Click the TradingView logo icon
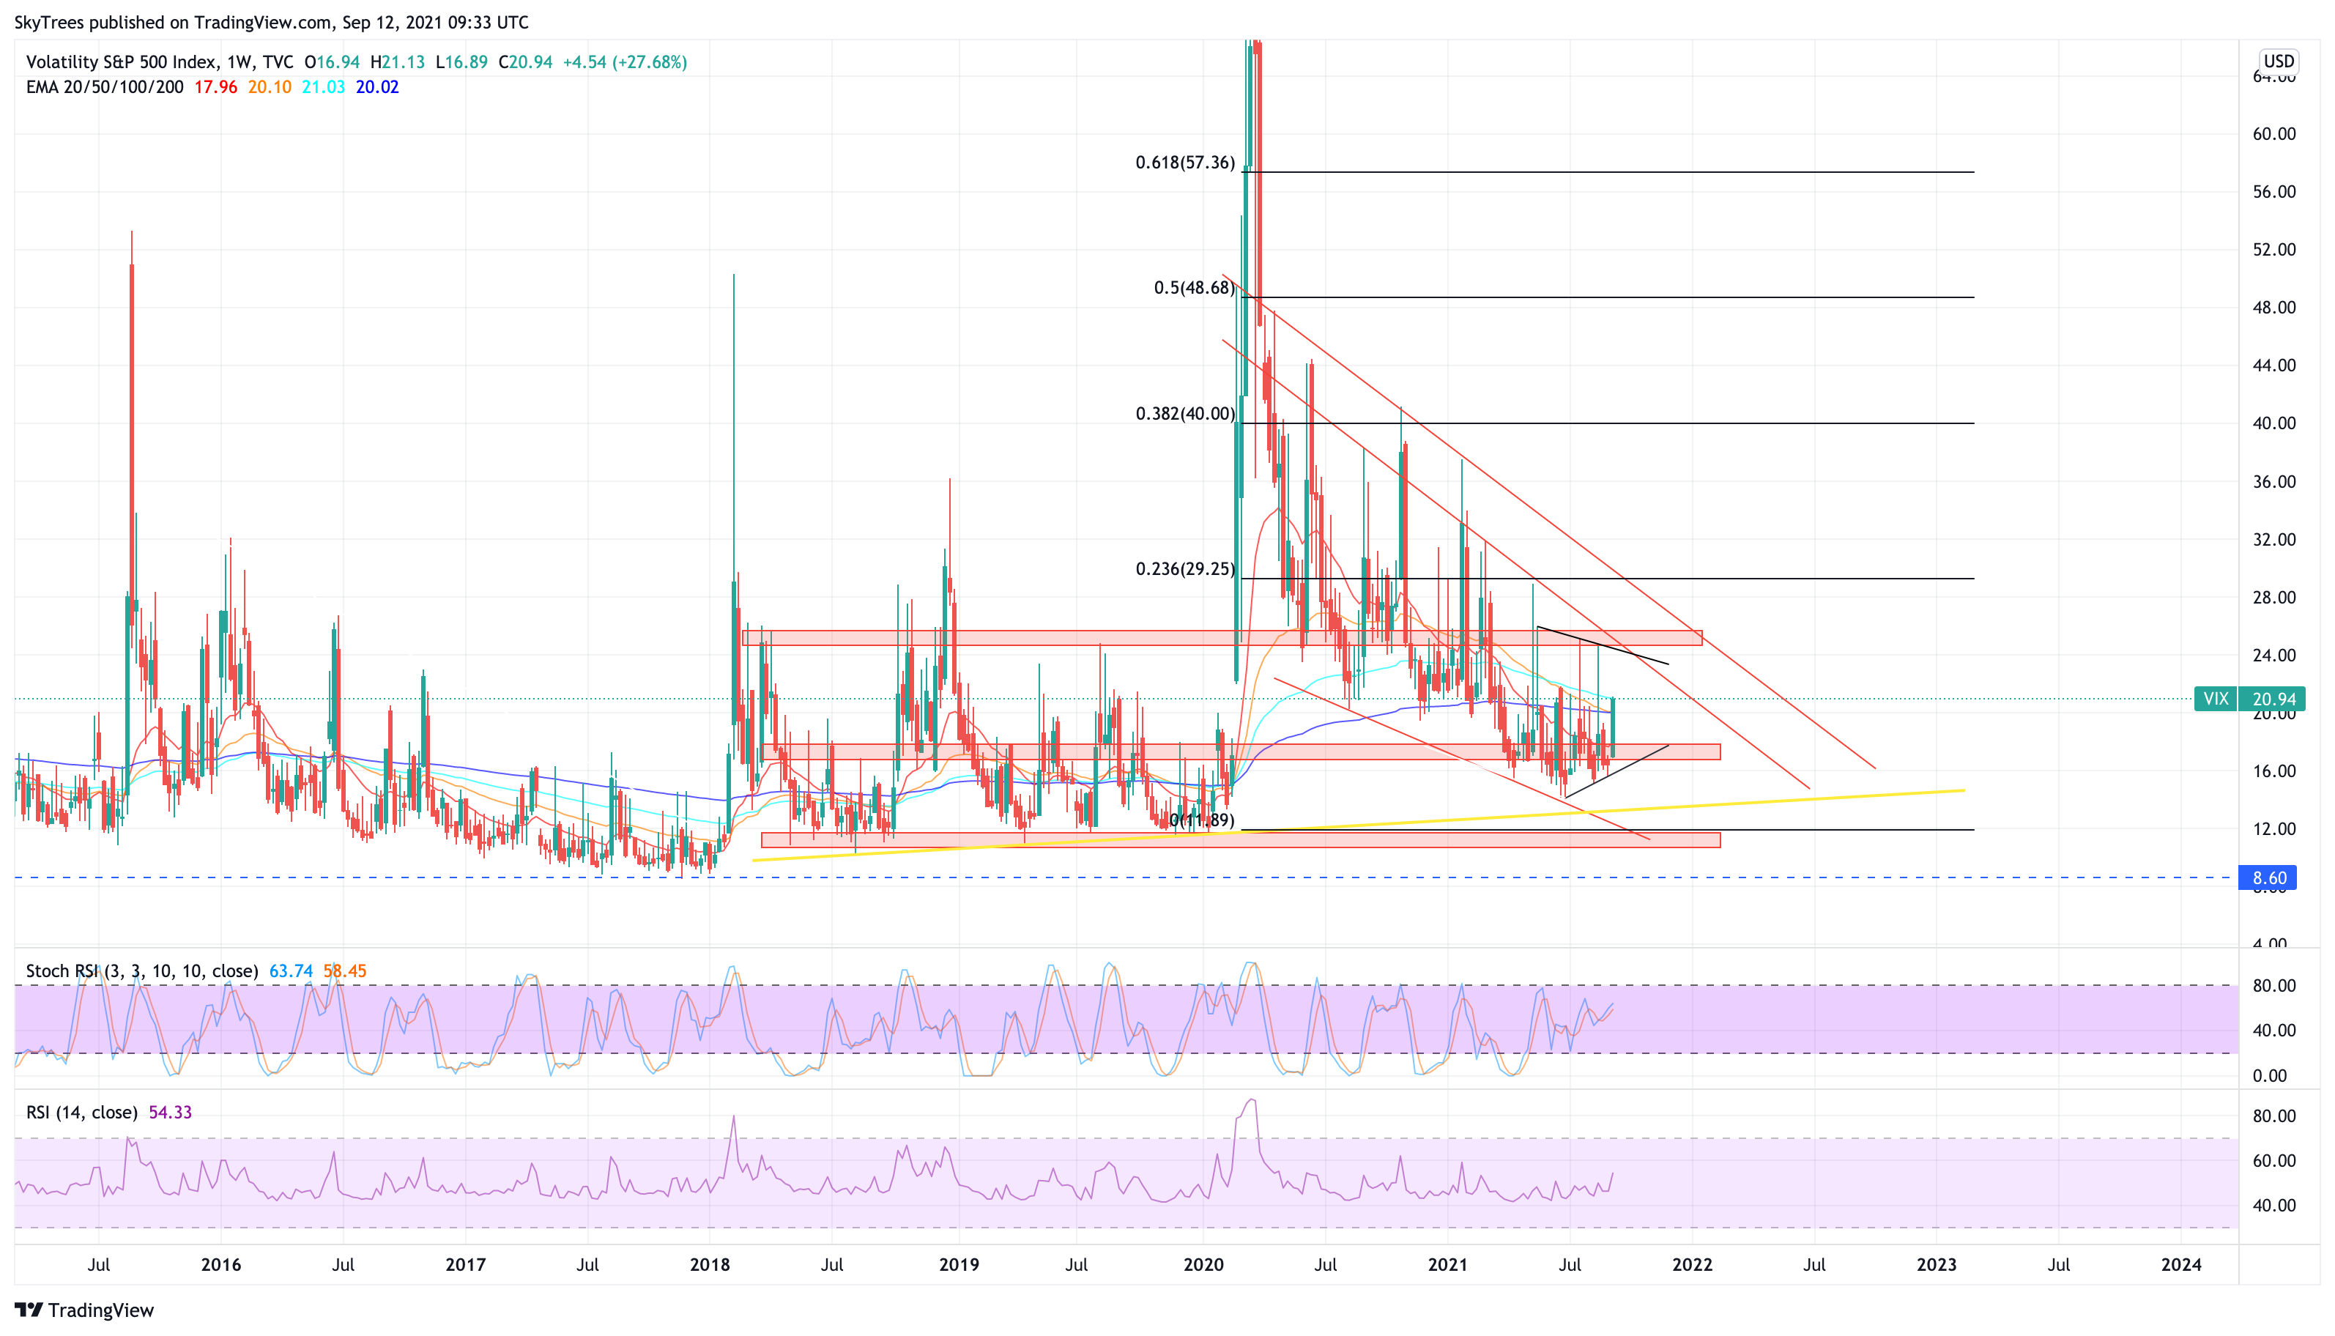 point(29,1310)
